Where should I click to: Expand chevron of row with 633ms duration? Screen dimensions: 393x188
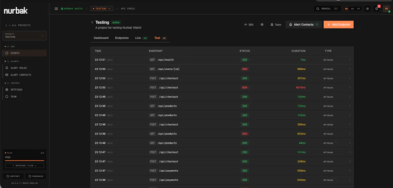pos(350,134)
